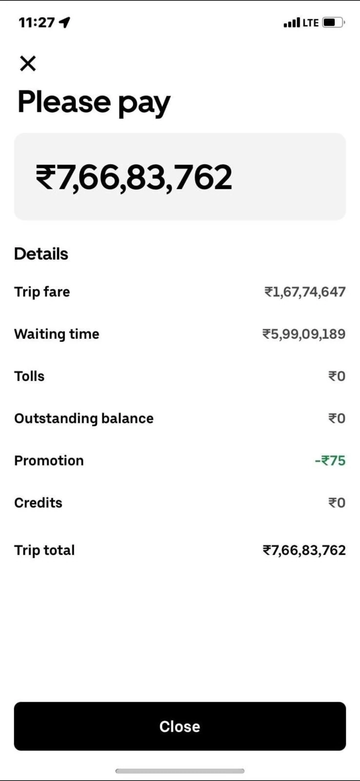Tap the ₹5,99,09,189 waiting time amount
Viewport: 360px width, 781px height.
point(304,334)
